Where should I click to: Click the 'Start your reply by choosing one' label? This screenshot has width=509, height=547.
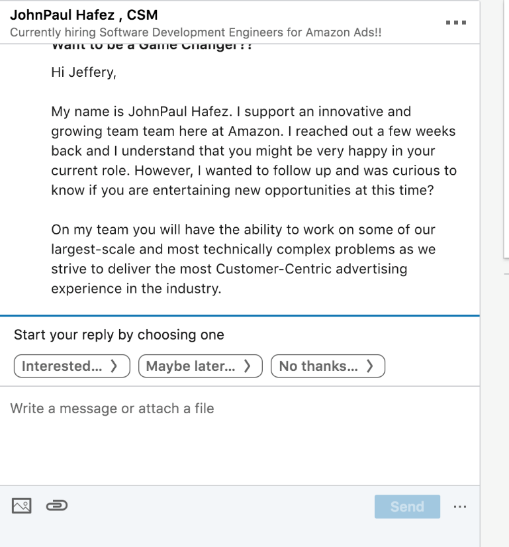[119, 335]
